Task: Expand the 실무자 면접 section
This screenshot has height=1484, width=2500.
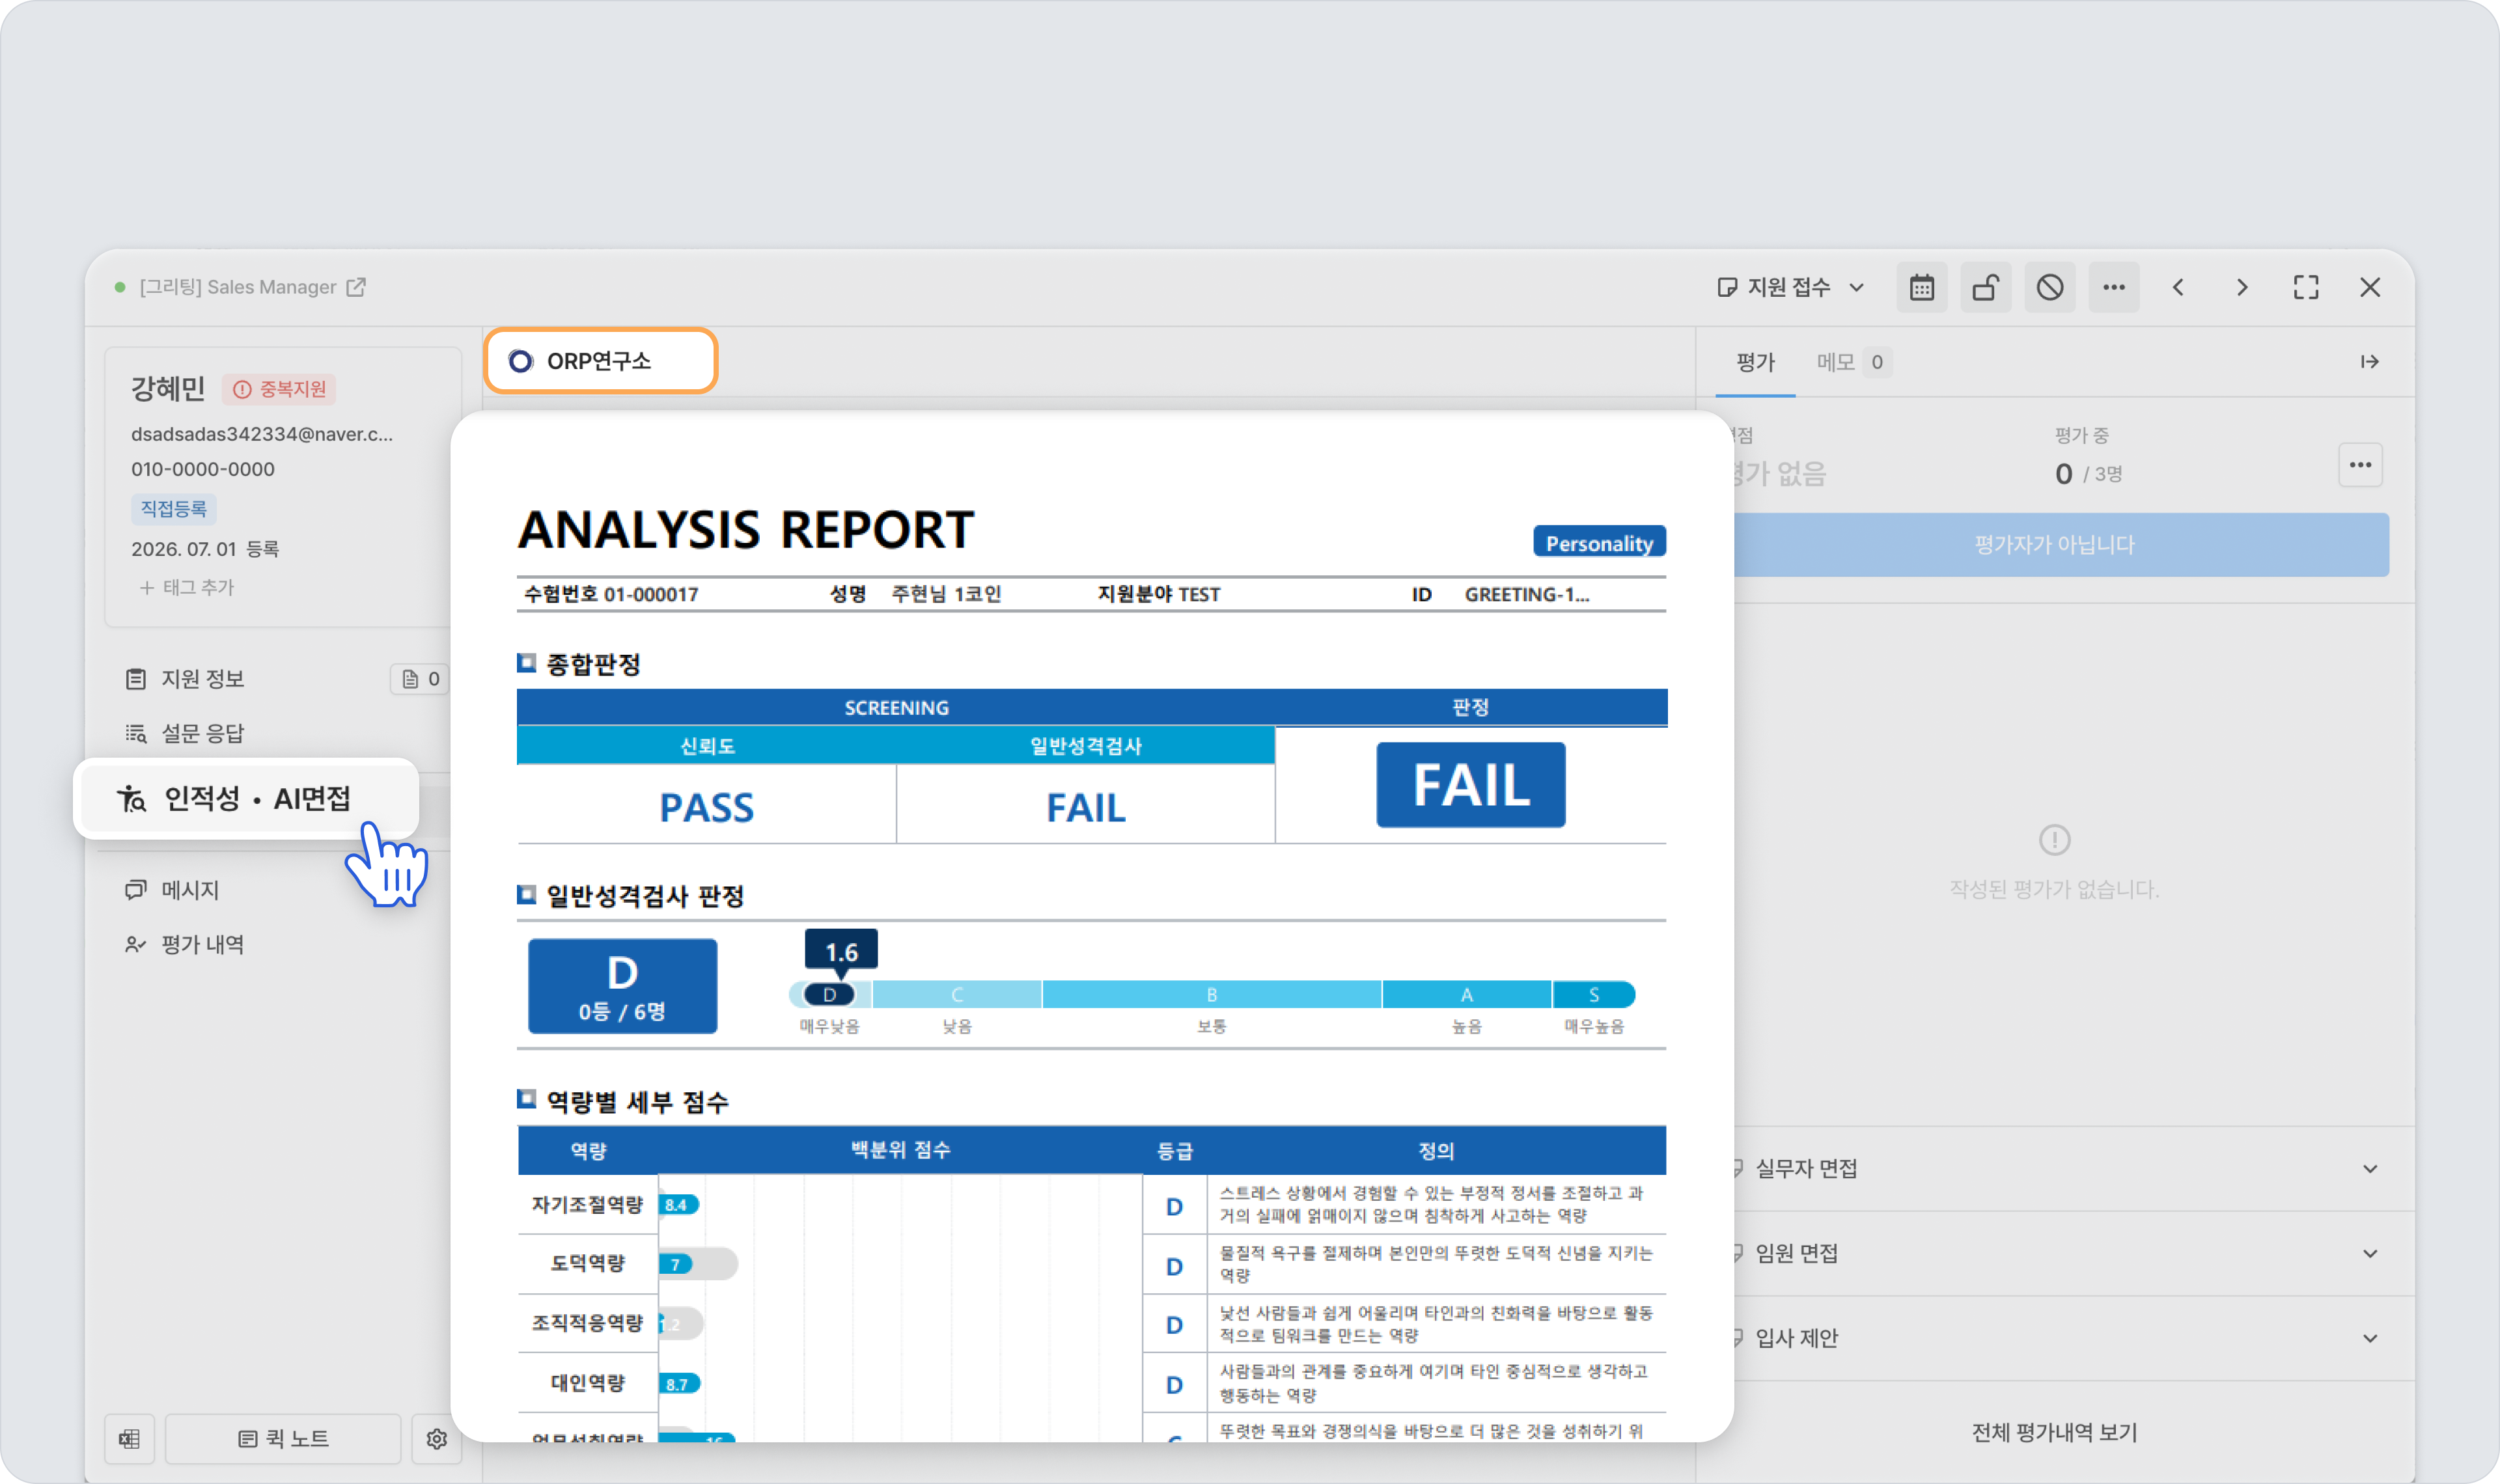Action: click(2055, 1168)
